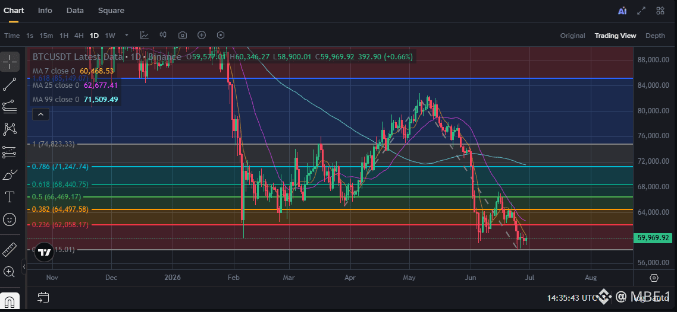Screen dimensions: 677x312
Task: Select the crosshair cursor tool
Action: click(x=10, y=62)
